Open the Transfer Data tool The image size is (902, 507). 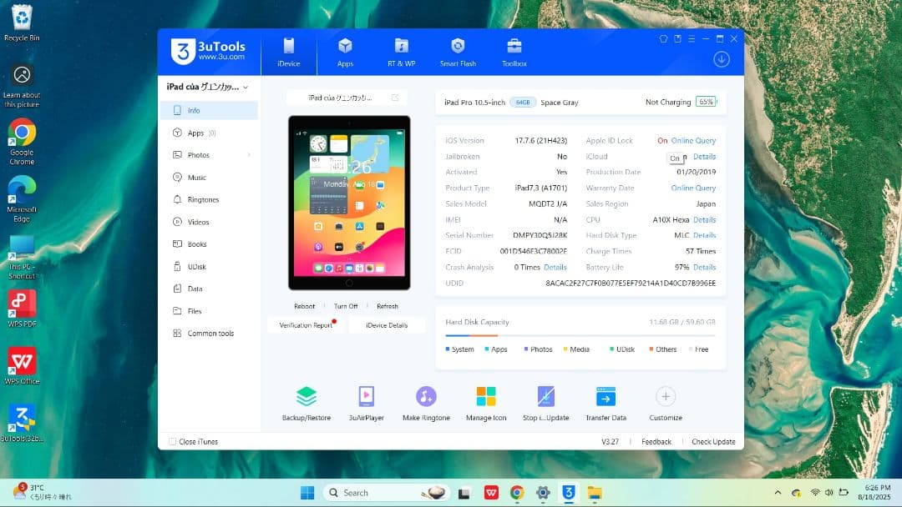(606, 401)
